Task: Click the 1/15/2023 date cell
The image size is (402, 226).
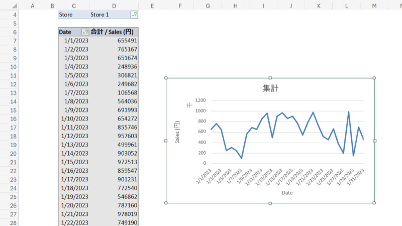Action: coord(74,162)
